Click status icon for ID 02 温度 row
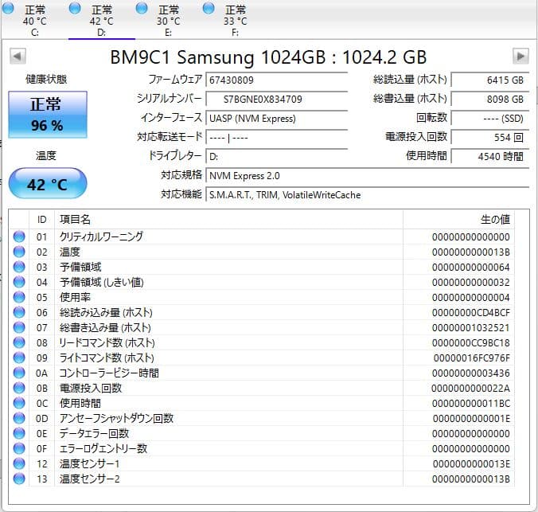 click(19, 252)
